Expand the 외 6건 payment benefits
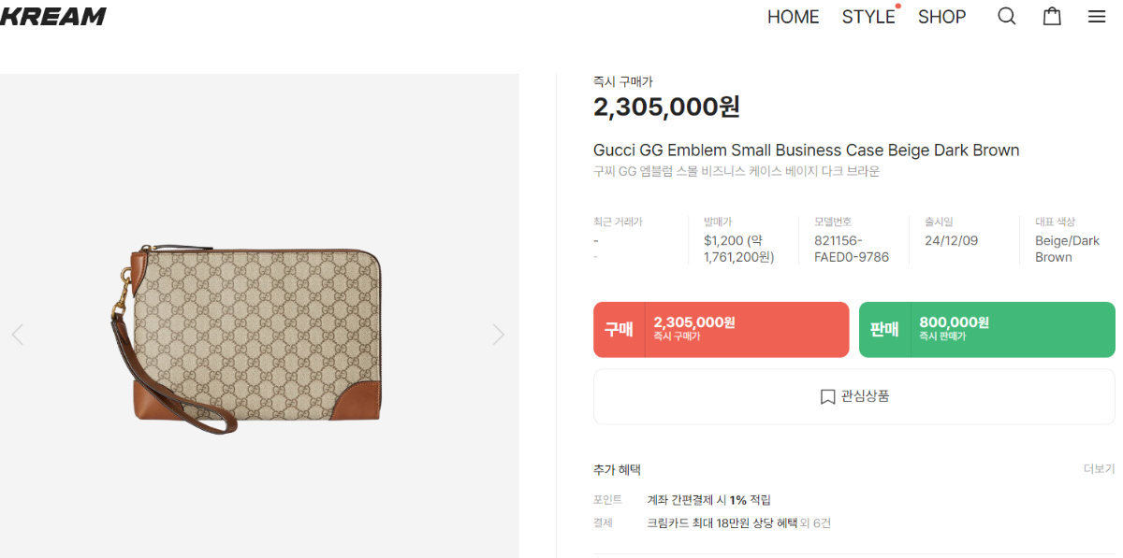This screenshot has height=558, width=1123. 814,523
